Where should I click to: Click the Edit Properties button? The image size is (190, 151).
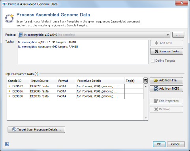coord(166,101)
